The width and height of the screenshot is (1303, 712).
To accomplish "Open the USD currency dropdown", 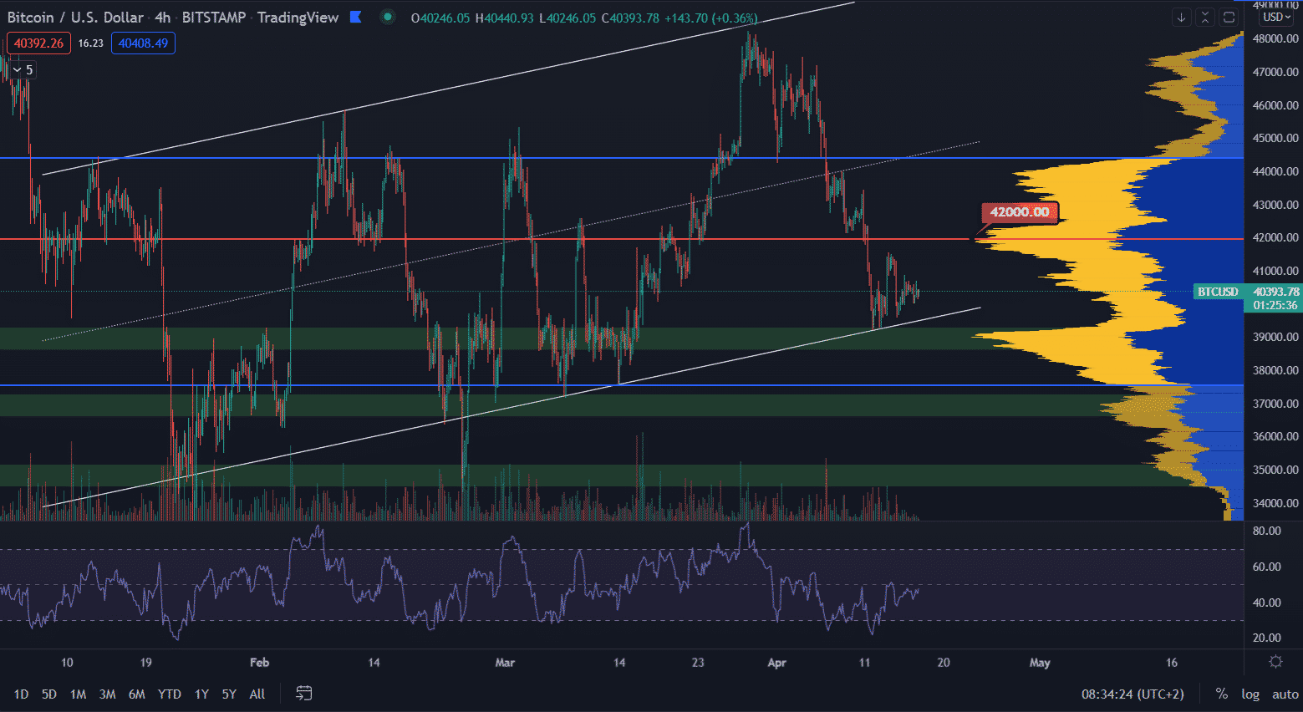I will [1276, 17].
